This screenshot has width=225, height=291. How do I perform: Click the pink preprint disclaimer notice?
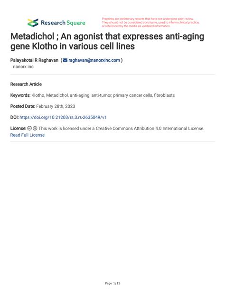pos(150,22)
